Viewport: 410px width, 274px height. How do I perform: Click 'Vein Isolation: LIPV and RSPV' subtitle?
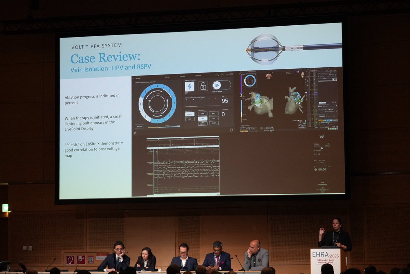[111, 68]
